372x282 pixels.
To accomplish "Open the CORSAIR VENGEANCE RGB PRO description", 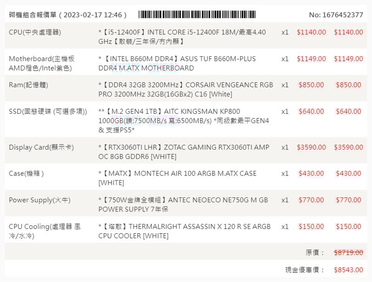I will coord(186,90).
